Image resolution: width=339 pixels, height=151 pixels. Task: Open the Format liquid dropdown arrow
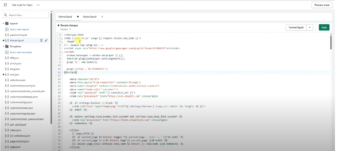[310, 27]
